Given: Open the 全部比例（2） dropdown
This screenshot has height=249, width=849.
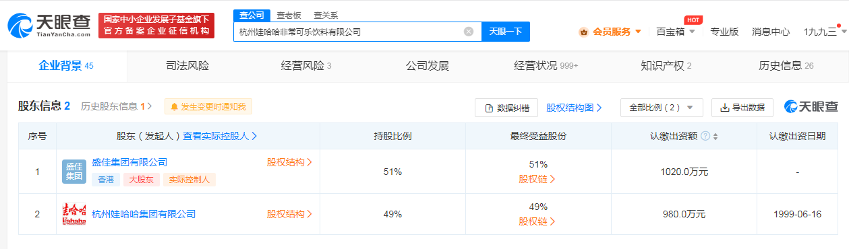Looking at the screenshot, I should pos(662,107).
